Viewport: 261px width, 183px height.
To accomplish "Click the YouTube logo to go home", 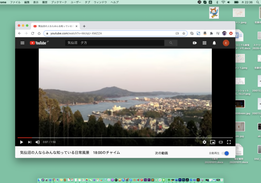I will (39, 43).
